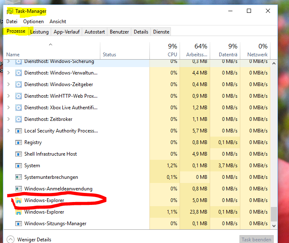This screenshot has height=243, width=289.
Task: Click the 1,2% CPU value of System
Action: point(165,166)
